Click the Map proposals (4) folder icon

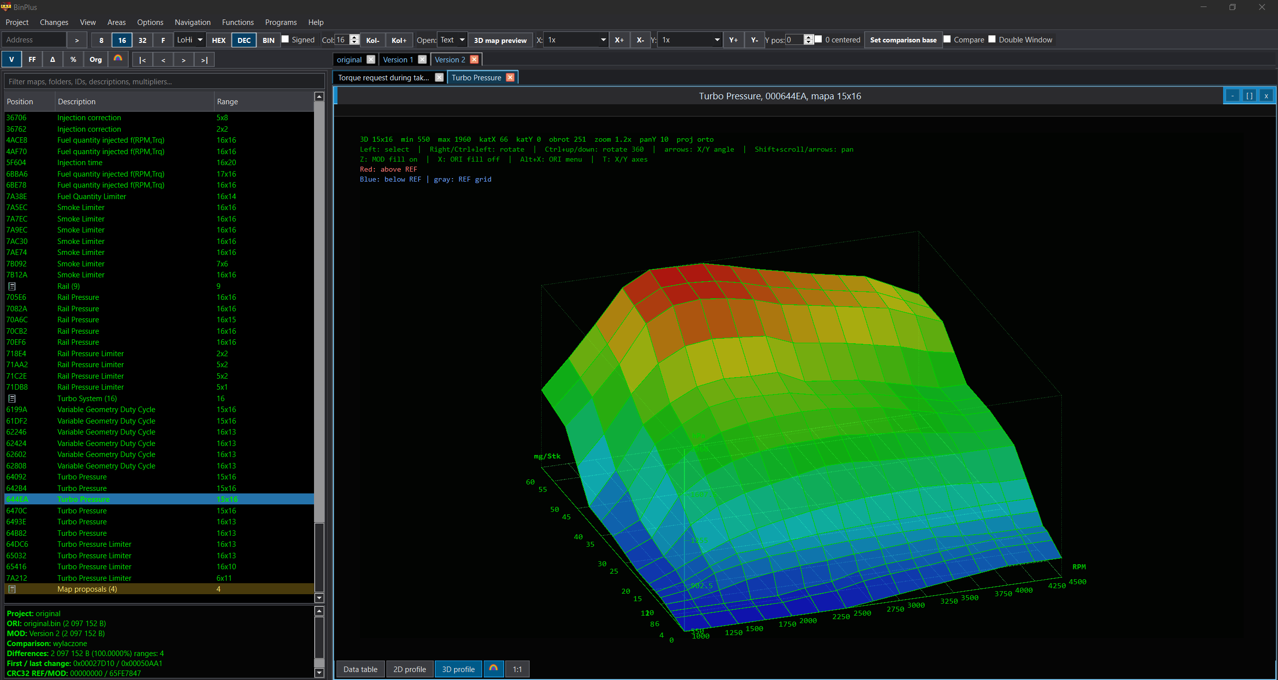[12, 589]
